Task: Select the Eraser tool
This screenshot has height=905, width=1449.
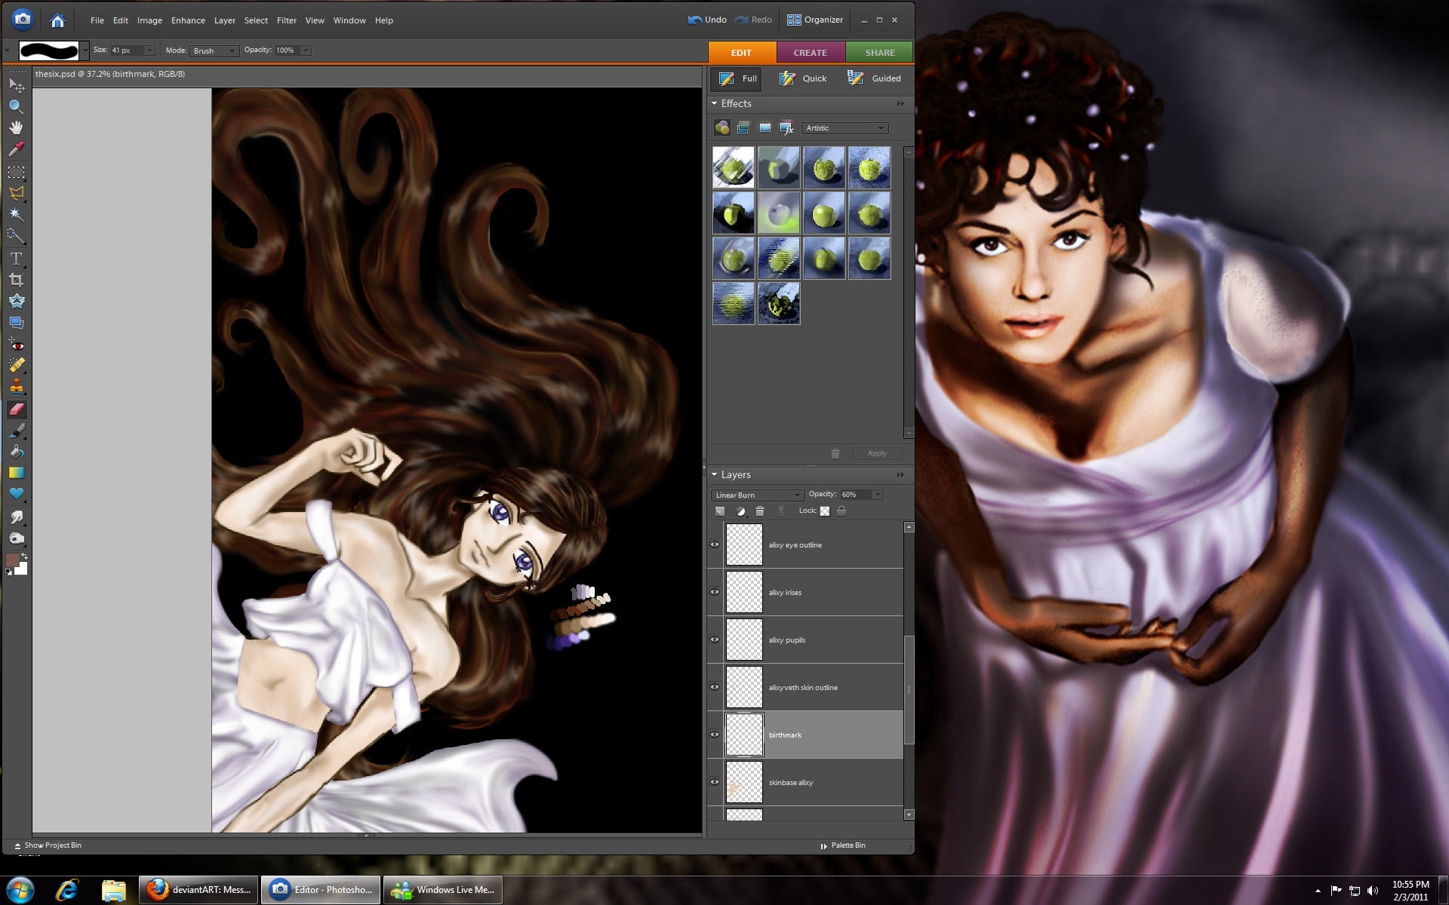Action: tap(17, 410)
